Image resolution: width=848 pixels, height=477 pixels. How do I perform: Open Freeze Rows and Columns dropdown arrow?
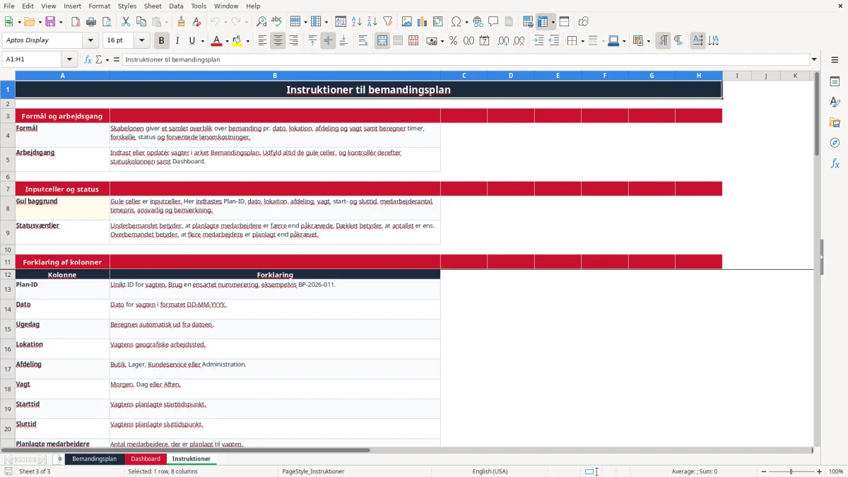point(553,22)
